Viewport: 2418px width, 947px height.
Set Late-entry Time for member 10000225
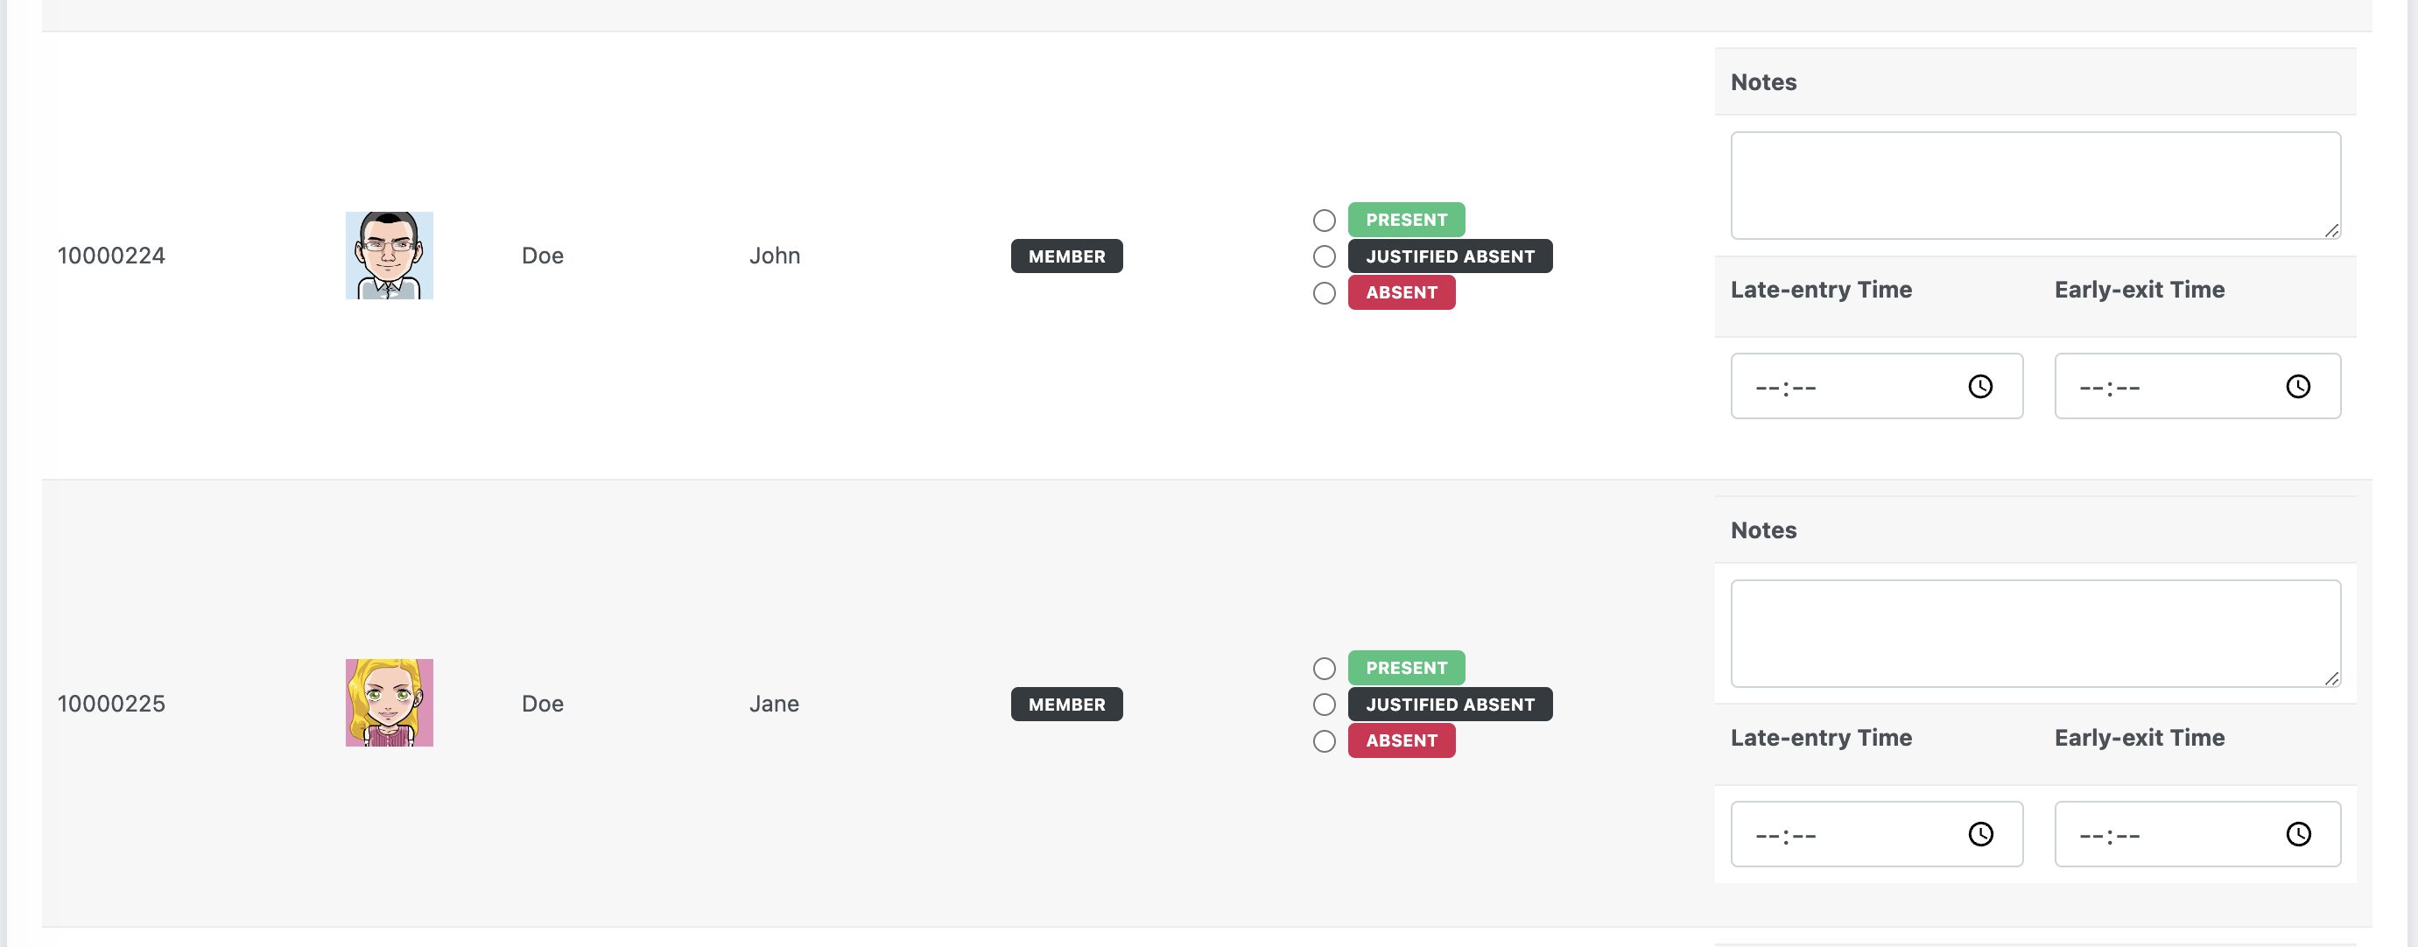tap(1877, 834)
